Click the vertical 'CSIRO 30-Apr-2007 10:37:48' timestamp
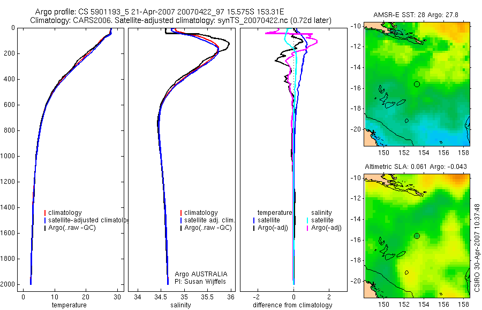This screenshot has width=482, height=310. (477, 247)
